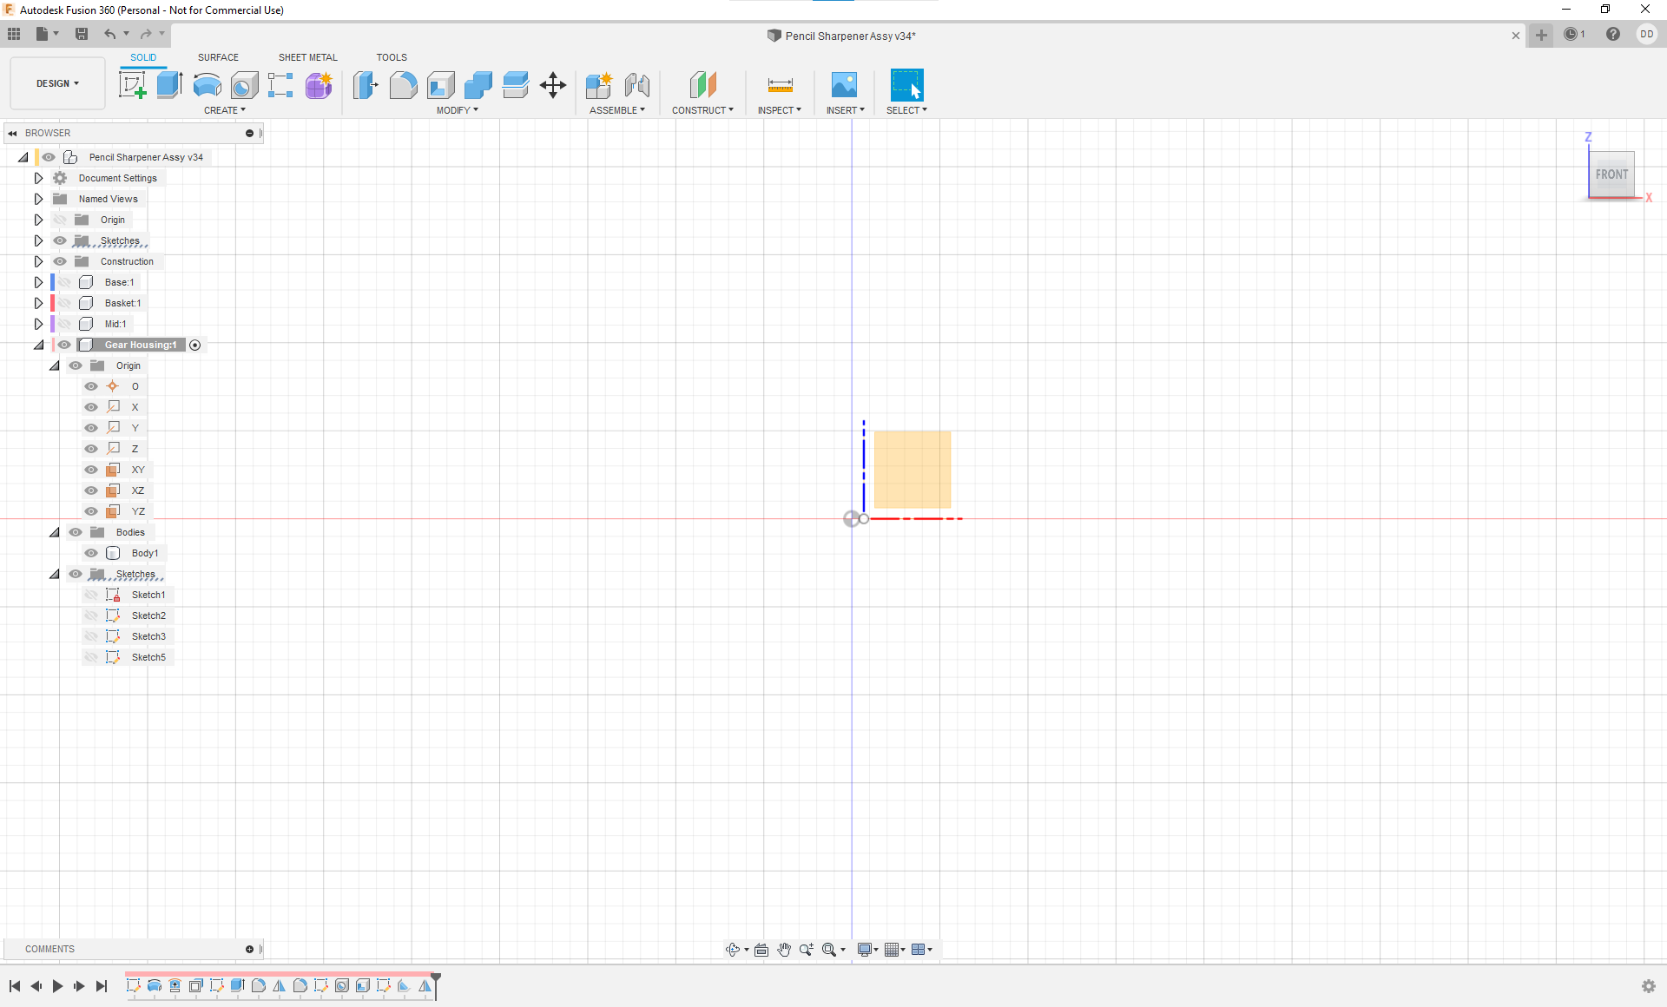Activate the Move/Copy tool
1667x1007 pixels.
click(x=552, y=85)
